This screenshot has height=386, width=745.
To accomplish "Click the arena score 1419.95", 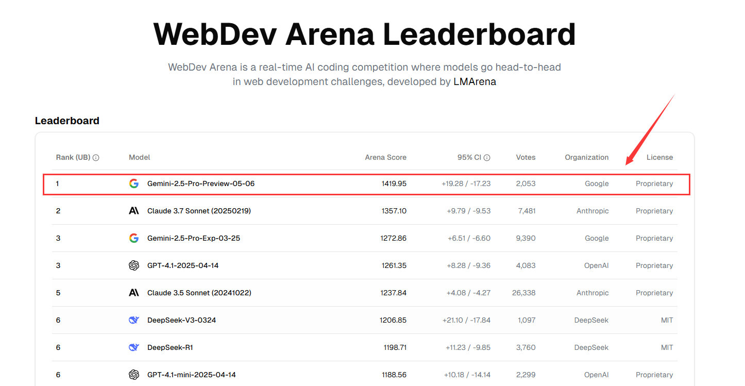I will (x=394, y=183).
